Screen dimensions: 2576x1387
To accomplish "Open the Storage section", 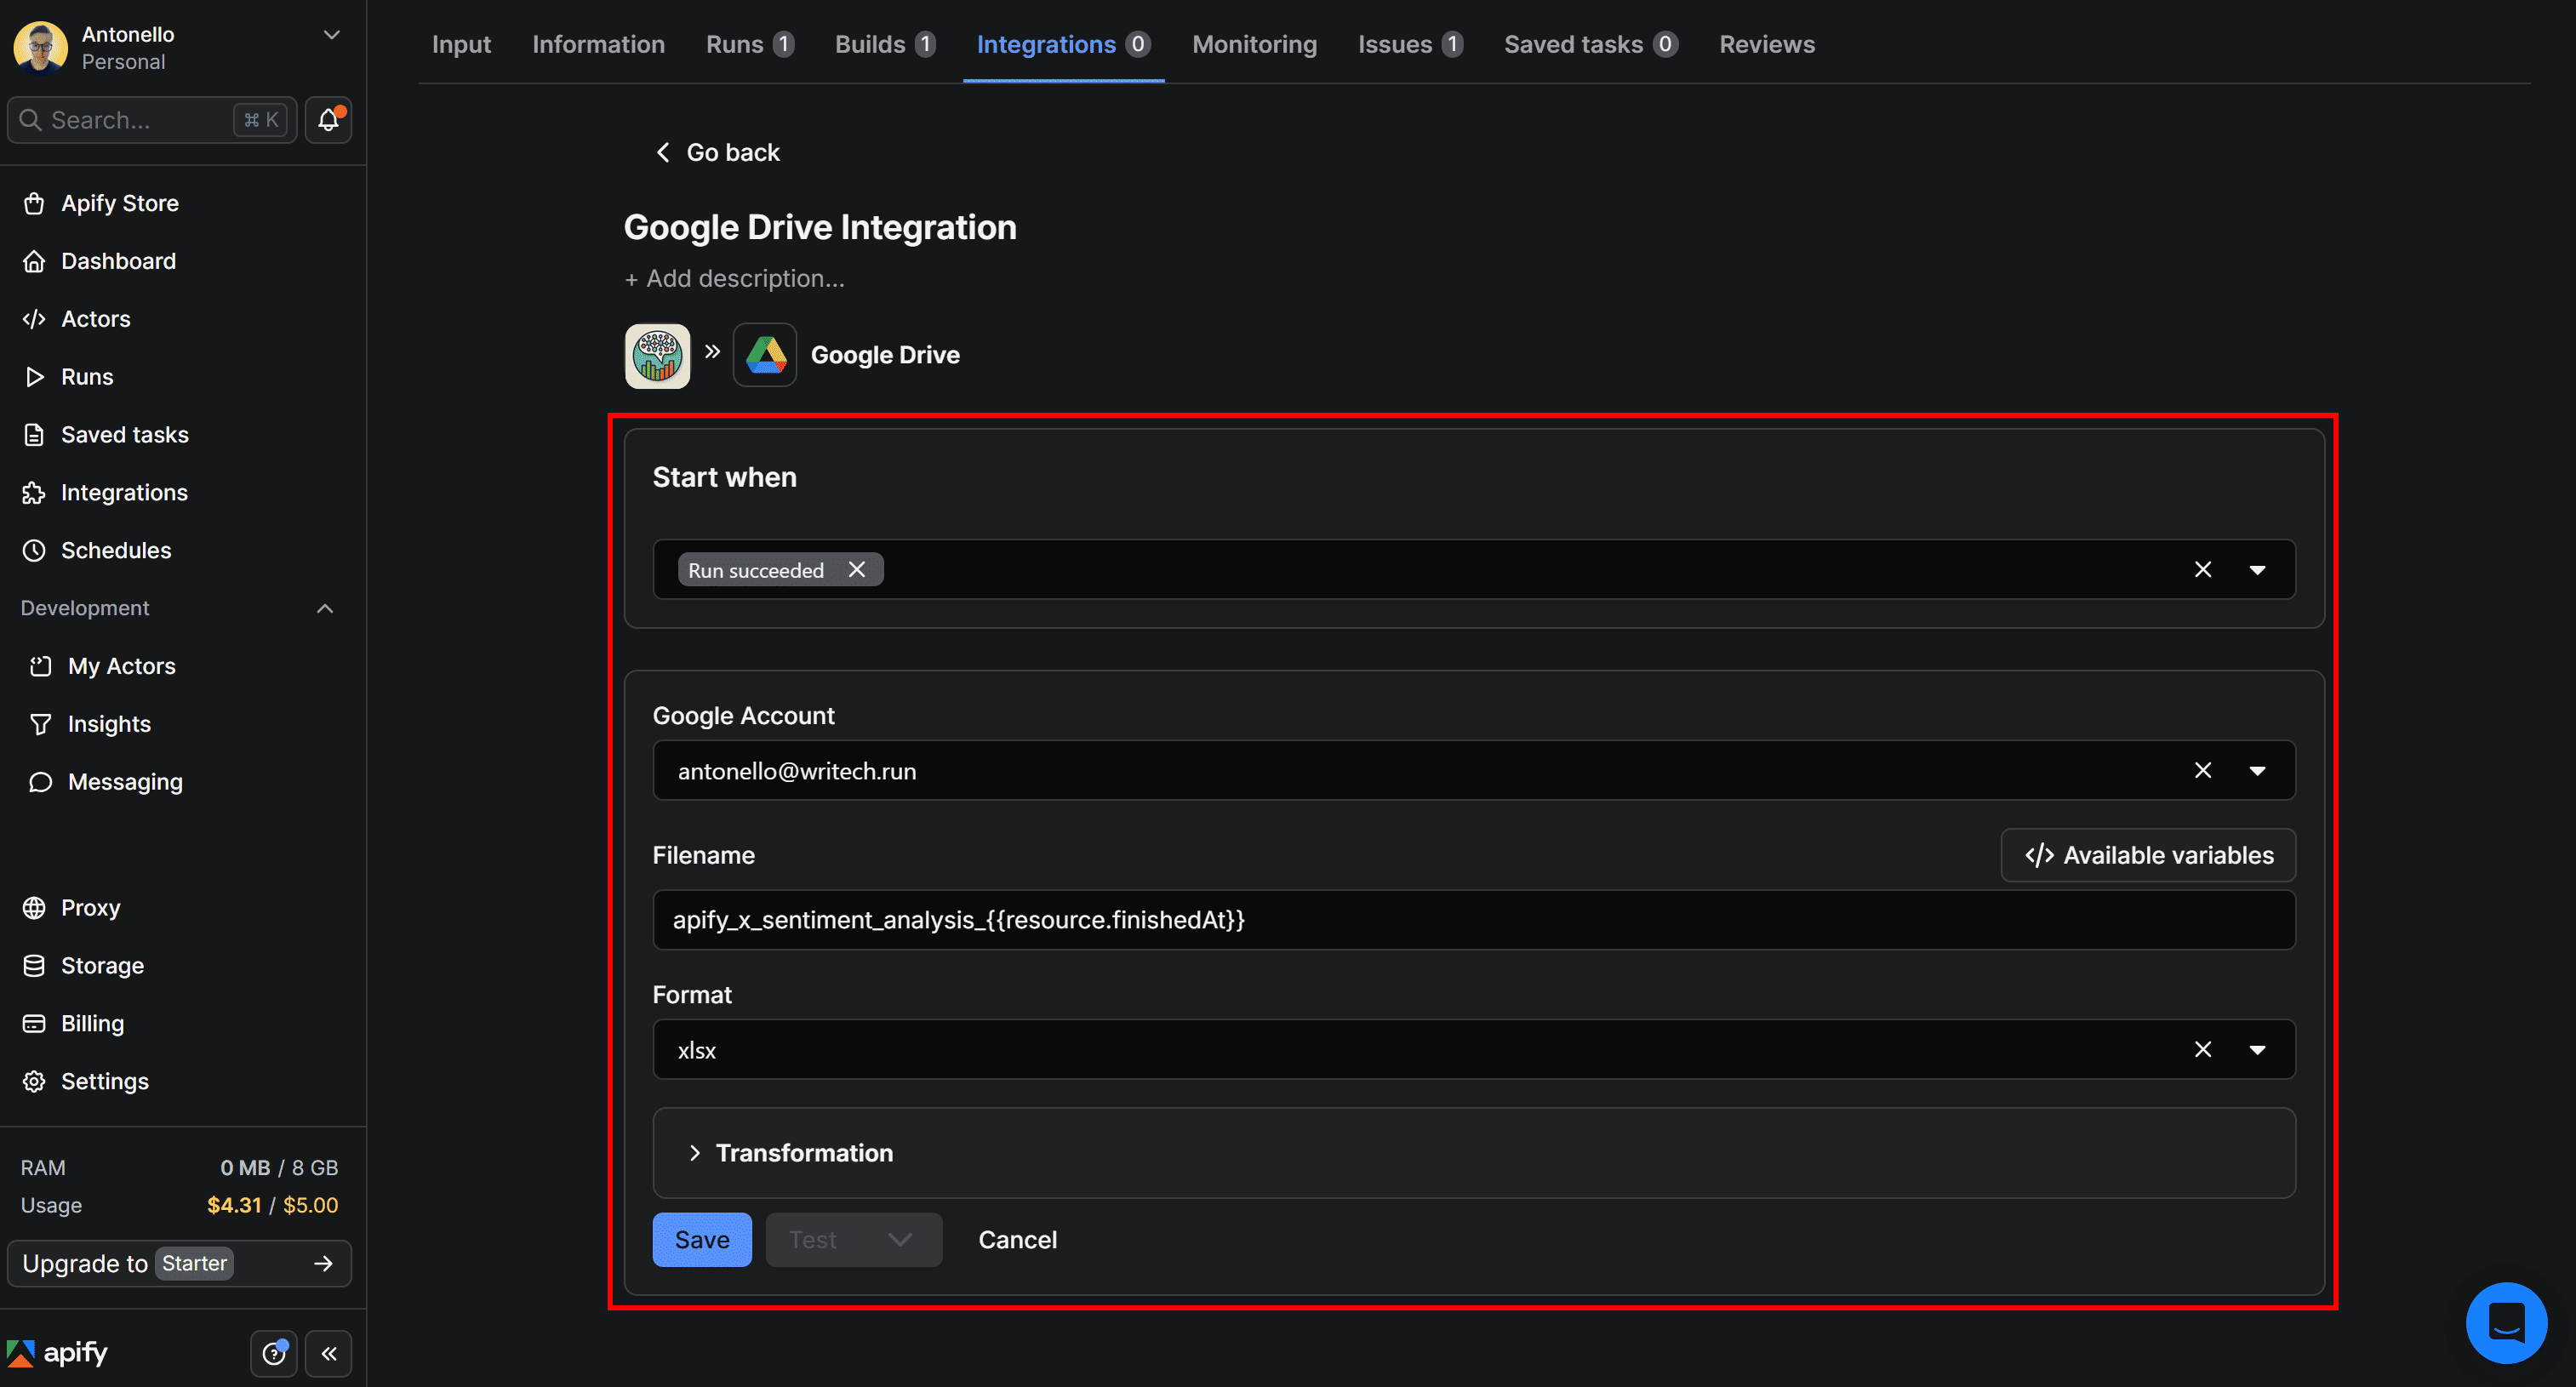I will coord(103,966).
